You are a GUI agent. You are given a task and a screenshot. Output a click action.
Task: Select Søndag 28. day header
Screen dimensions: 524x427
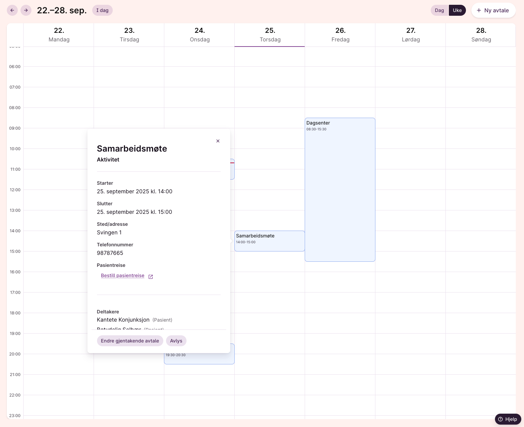tap(481, 35)
